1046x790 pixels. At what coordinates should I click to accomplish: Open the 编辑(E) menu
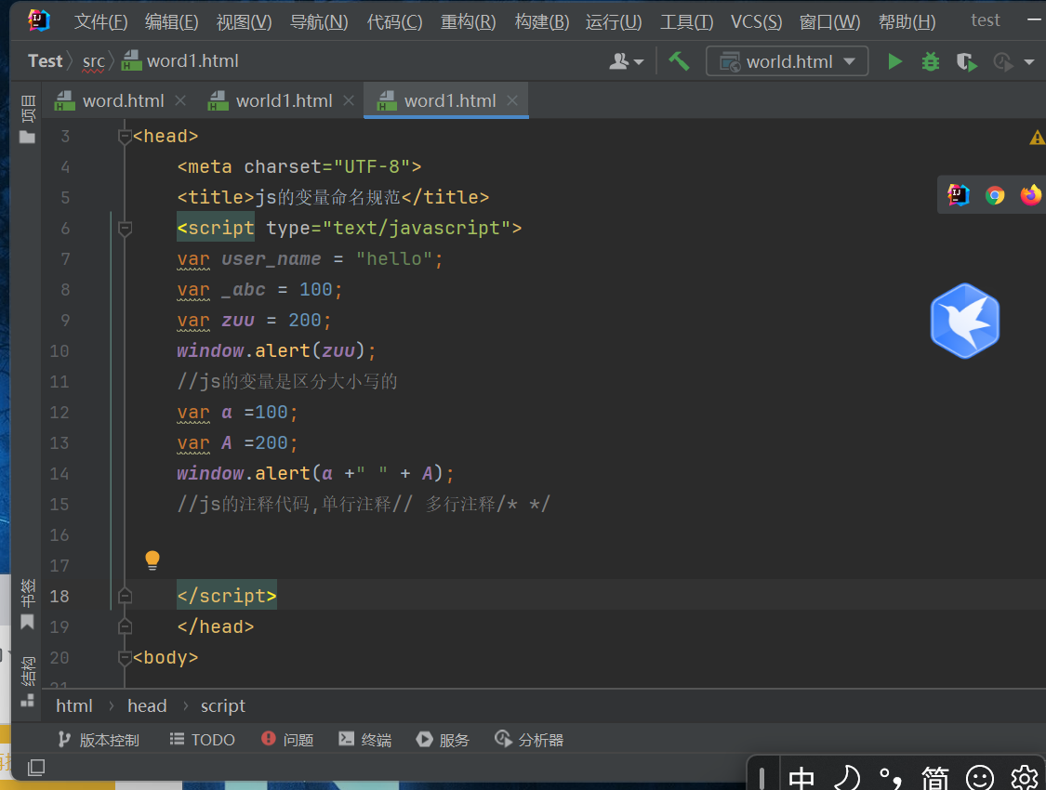point(171,22)
